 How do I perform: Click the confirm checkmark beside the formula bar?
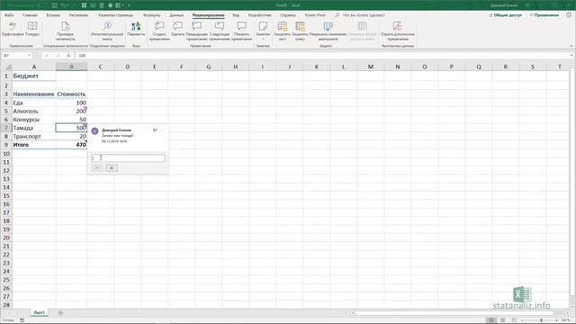(58, 56)
